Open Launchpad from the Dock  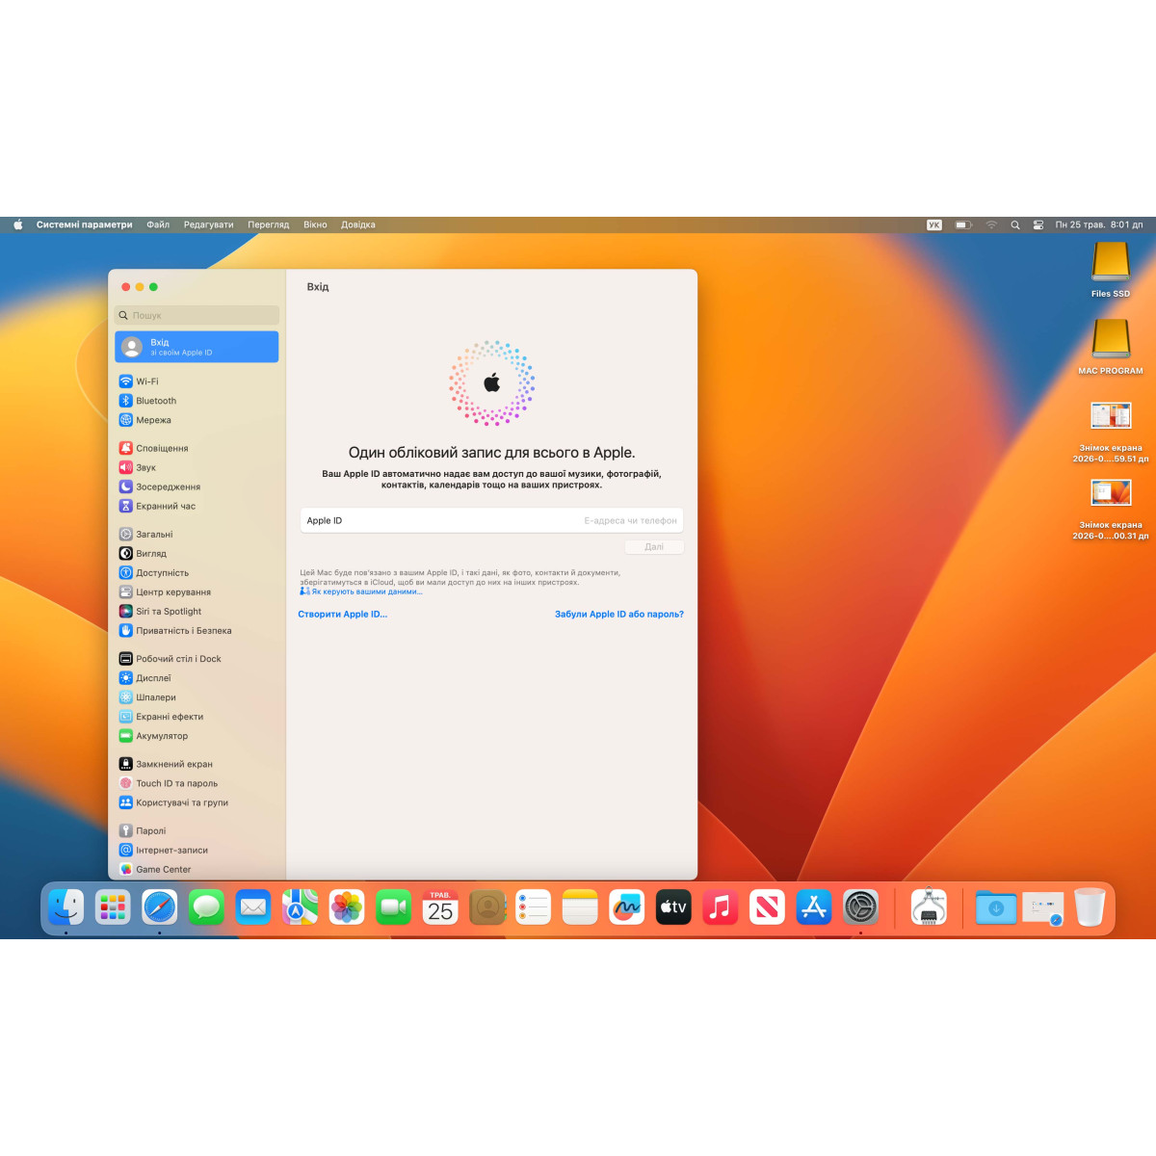113,907
